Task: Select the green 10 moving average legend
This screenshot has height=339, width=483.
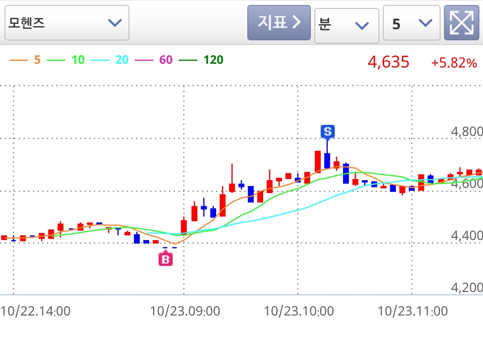Action: tap(66, 60)
